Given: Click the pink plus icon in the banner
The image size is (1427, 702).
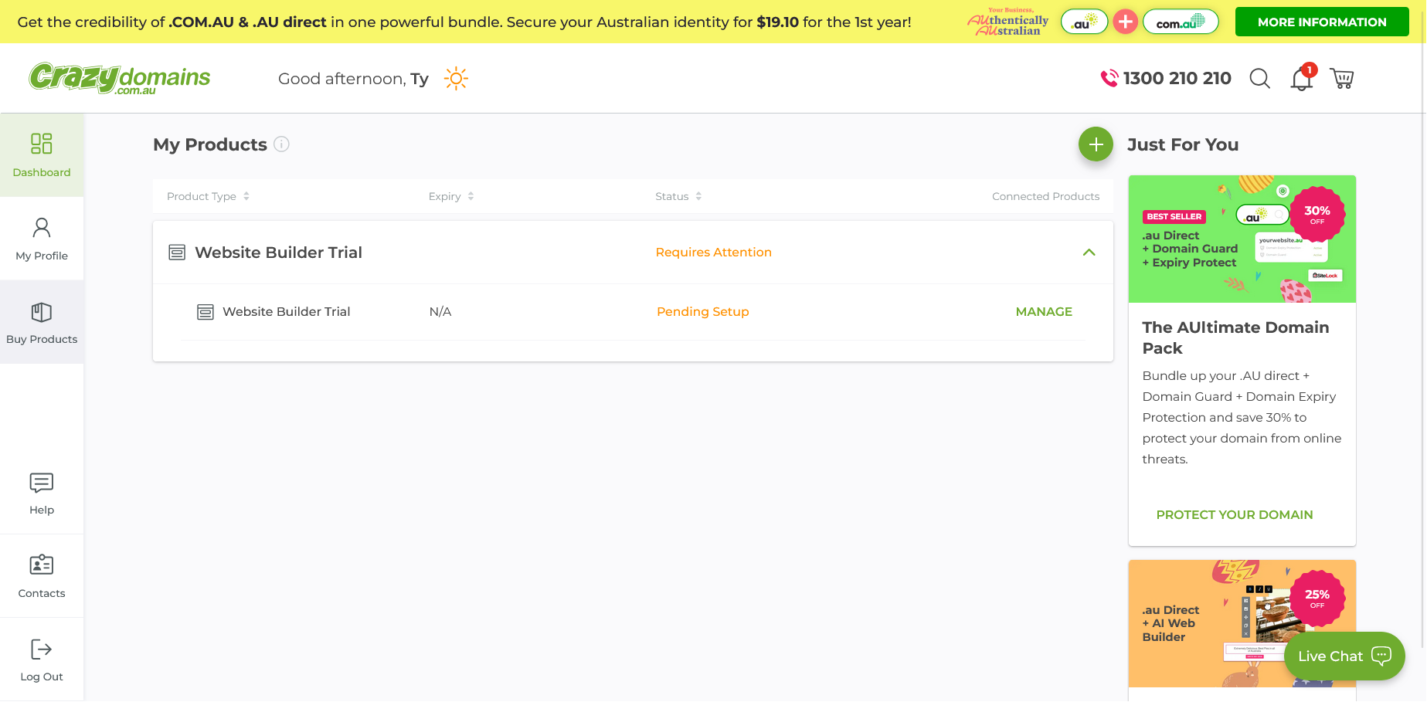Looking at the screenshot, I should tap(1126, 22).
